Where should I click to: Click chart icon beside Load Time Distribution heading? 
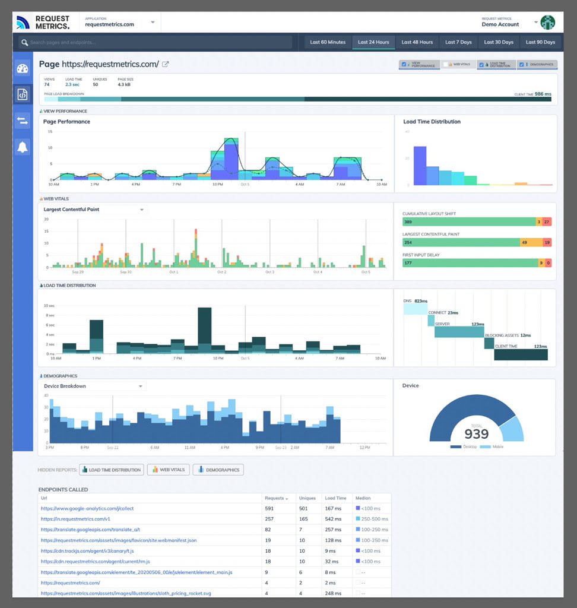[41, 286]
